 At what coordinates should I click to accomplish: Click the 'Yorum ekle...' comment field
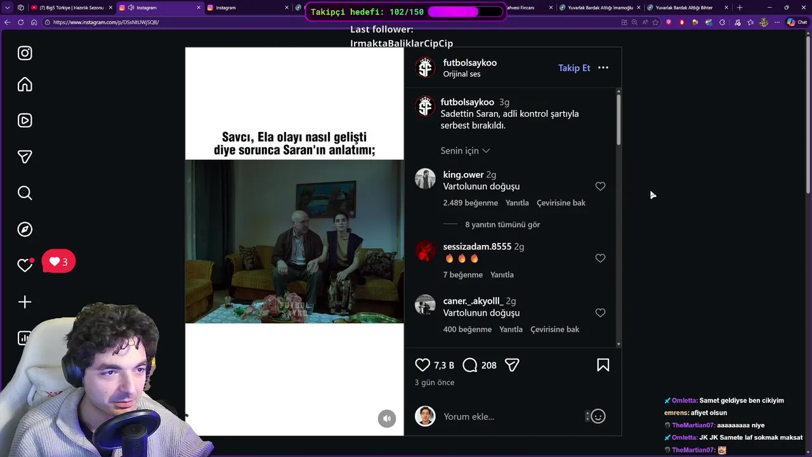tap(513, 416)
